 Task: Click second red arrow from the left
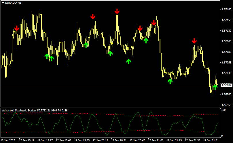[93, 16]
